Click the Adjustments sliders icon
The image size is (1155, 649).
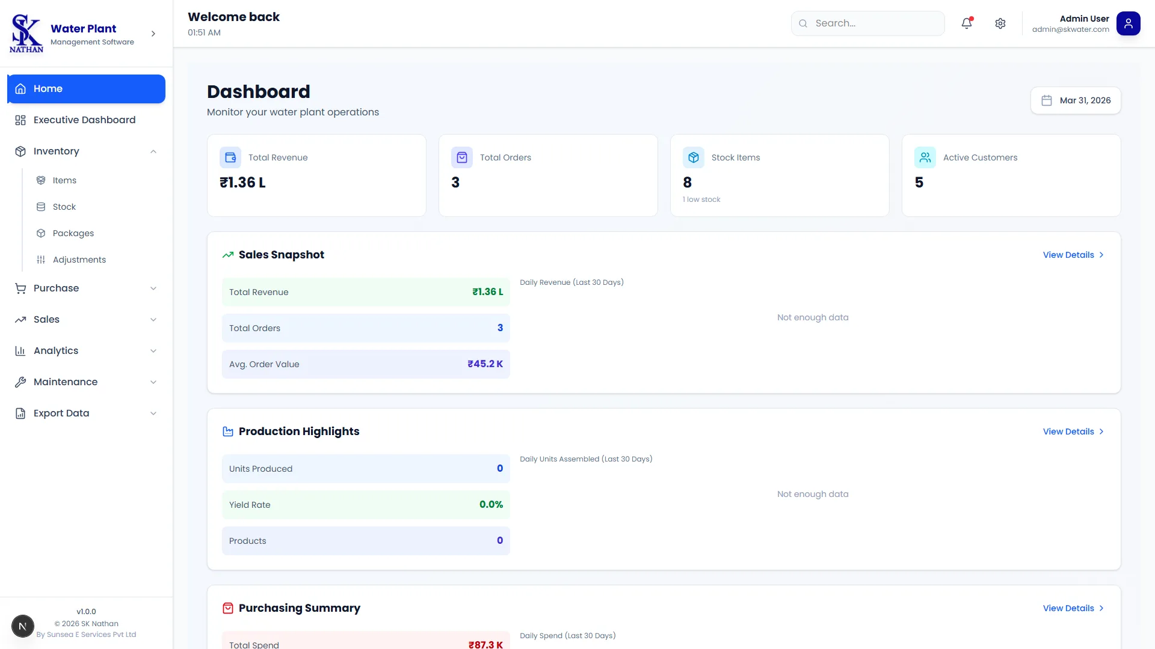pos(41,260)
